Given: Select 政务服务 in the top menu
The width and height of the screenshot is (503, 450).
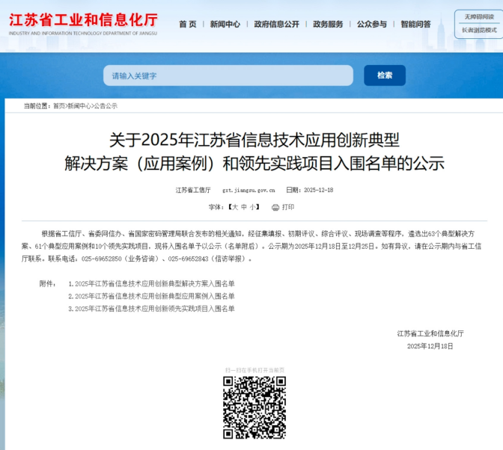Looking at the screenshot, I should click(328, 25).
